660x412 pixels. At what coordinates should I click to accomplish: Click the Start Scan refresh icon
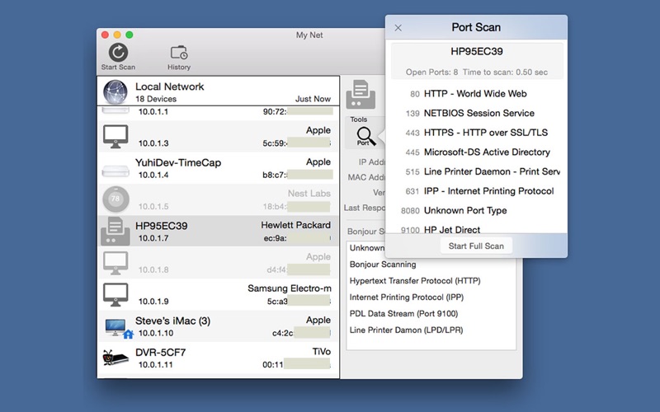[x=118, y=53]
